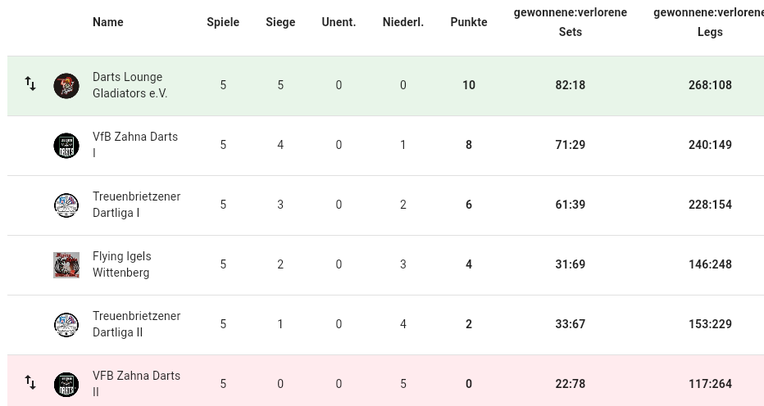Click the Niederl. column header

coord(403,22)
